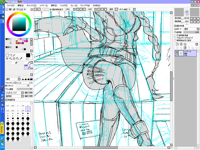
Task: Collapse the paint effect section
Action: pyautogui.click(x=175, y=26)
